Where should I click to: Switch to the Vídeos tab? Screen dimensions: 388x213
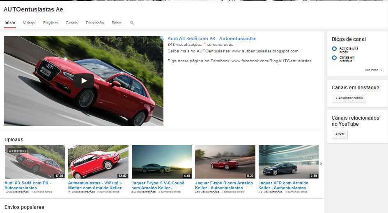(29, 23)
